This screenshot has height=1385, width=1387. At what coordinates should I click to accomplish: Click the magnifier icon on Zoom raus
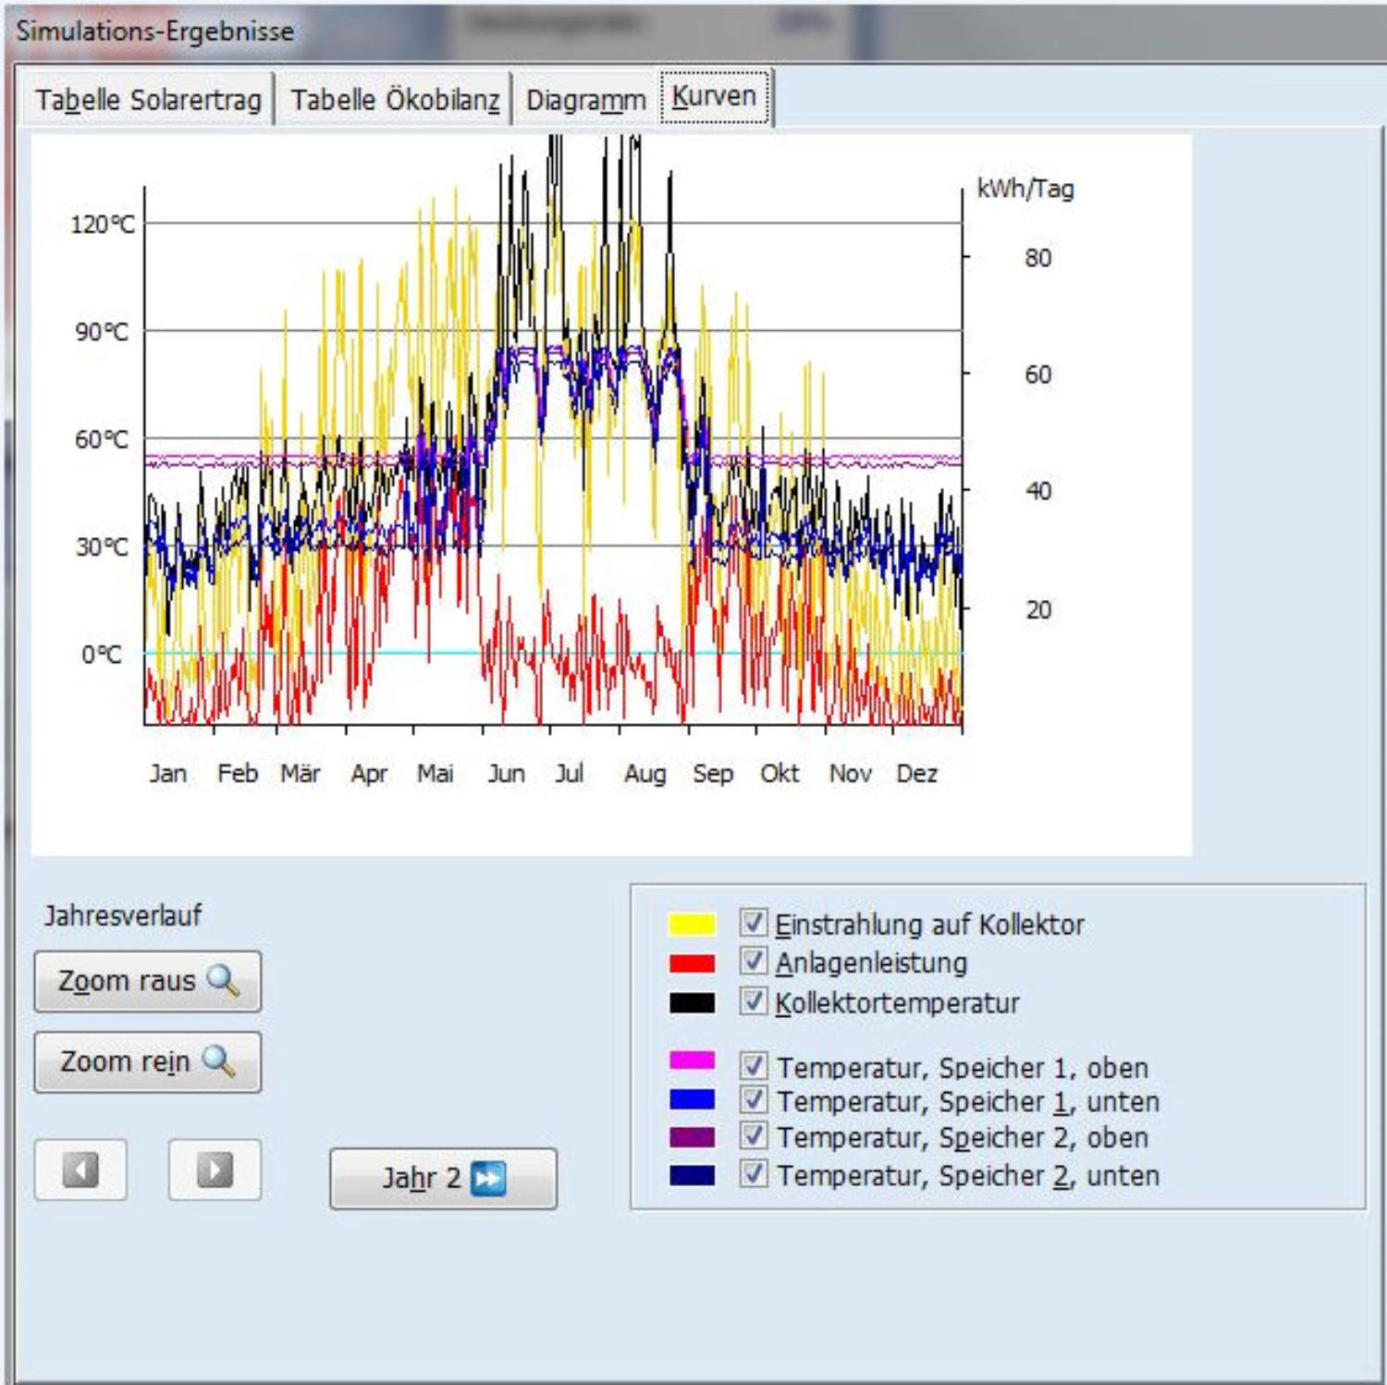(223, 980)
